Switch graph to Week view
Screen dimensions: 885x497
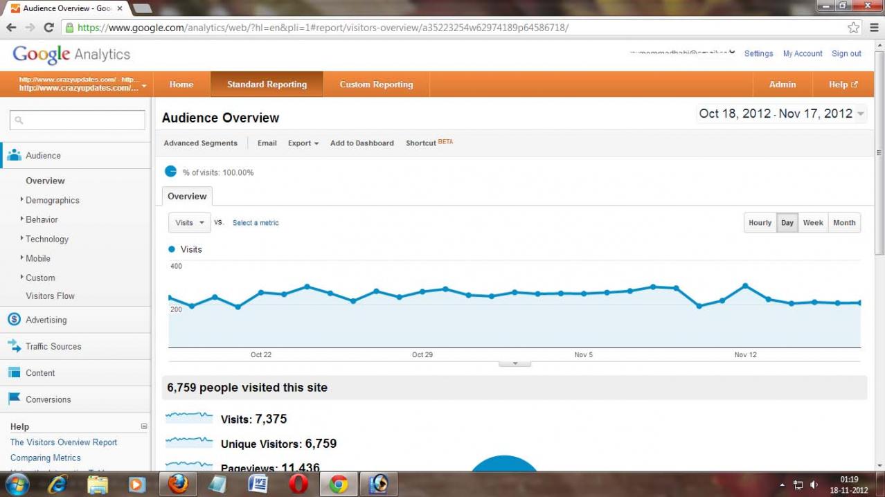point(813,223)
